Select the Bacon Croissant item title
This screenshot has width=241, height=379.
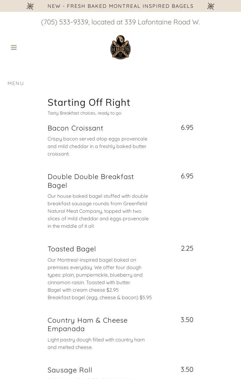[75, 128]
